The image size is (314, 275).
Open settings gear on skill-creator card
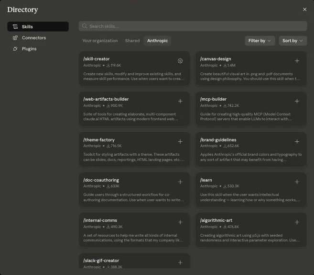(x=180, y=61)
